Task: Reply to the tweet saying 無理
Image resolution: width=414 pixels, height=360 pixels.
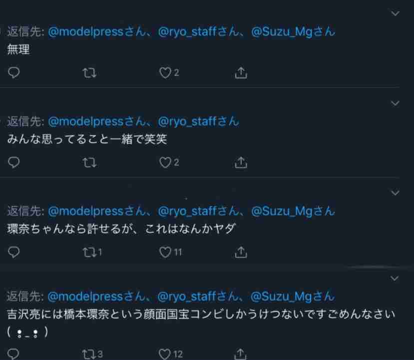Action: (13, 72)
